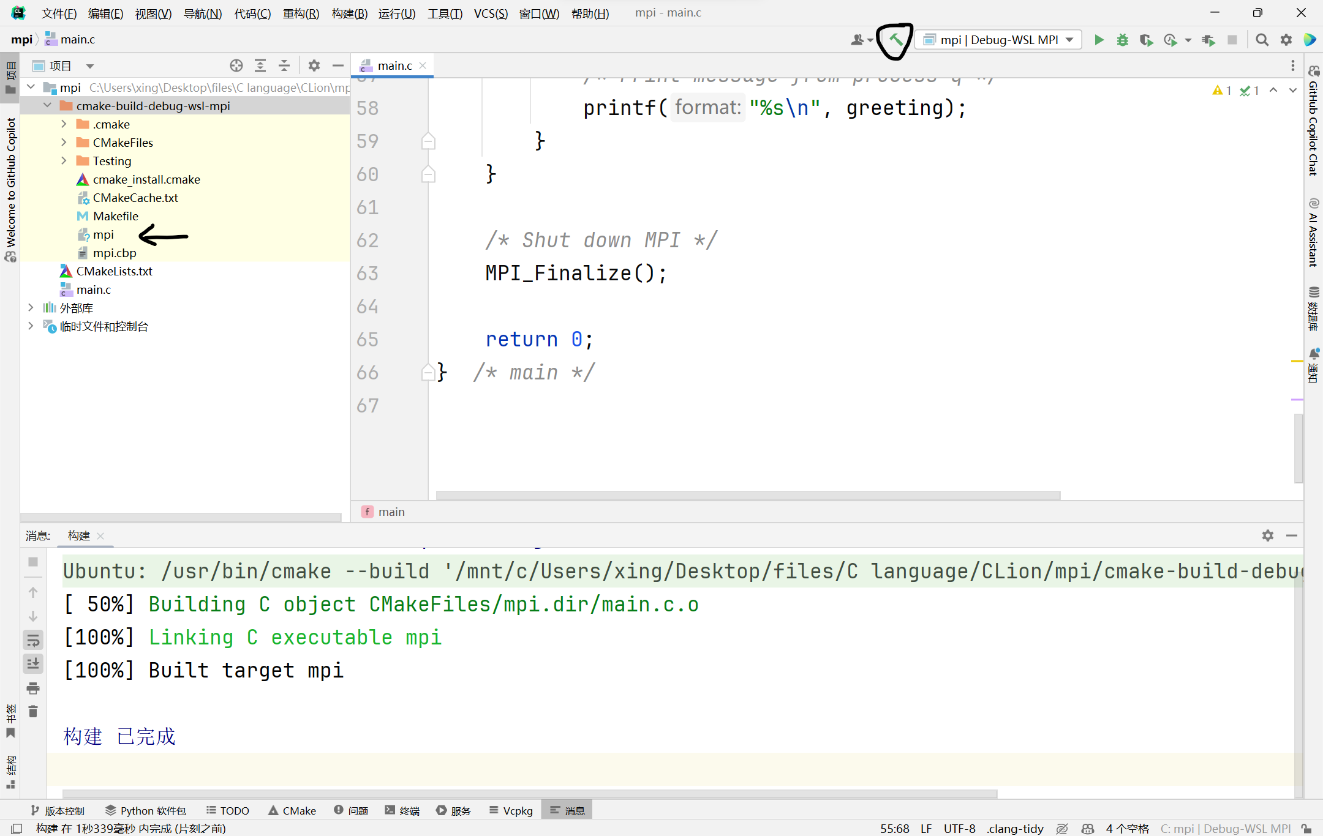The height and width of the screenshot is (836, 1323).
Task: Open IDE settings gear in toolbar
Action: (x=1286, y=40)
